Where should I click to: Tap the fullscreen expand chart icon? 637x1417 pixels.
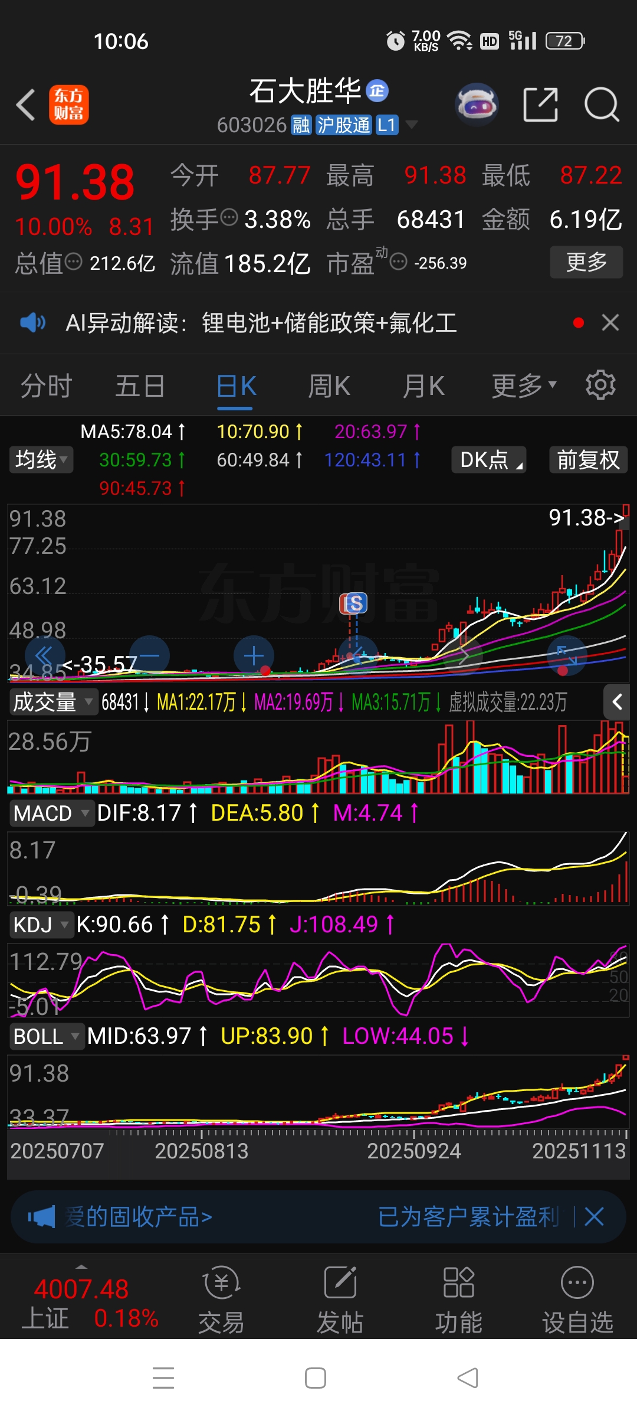point(567,656)
